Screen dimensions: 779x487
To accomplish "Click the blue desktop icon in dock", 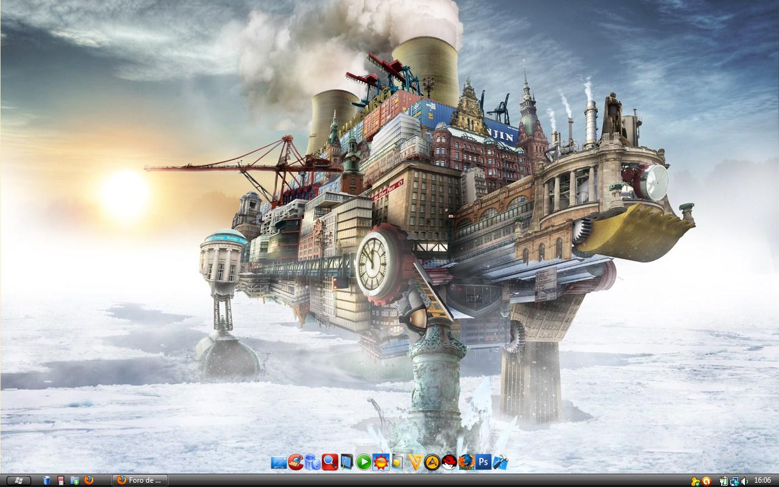I will (x=279, y=463).
